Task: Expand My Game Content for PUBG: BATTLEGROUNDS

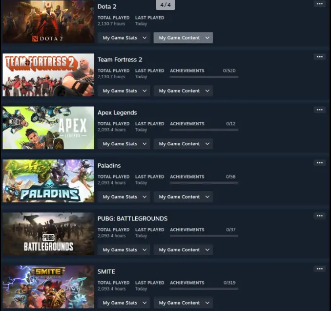Action: [x=183, y=250]
